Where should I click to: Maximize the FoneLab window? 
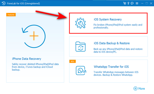[147, 3]
